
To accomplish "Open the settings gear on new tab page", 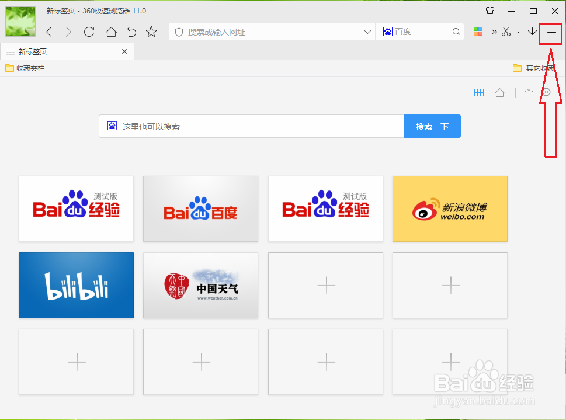I will [x=546, y=92].
